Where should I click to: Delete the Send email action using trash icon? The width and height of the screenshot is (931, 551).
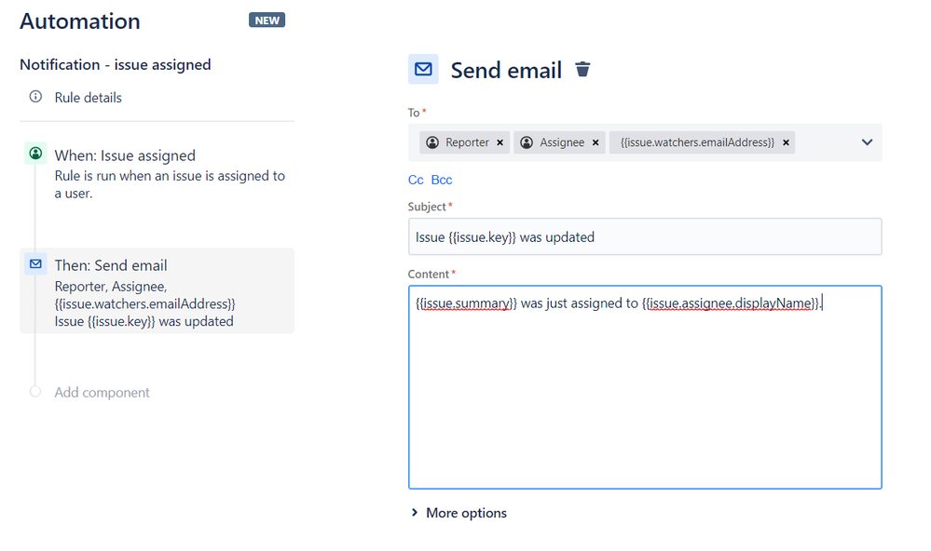[582, 69]
